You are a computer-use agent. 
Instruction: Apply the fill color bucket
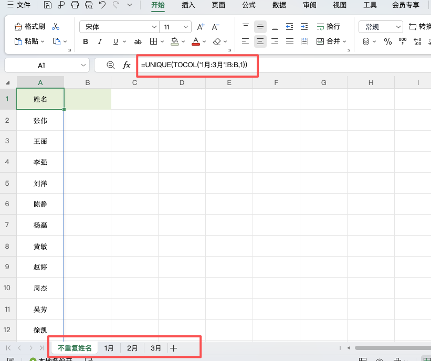click(174, 41)
